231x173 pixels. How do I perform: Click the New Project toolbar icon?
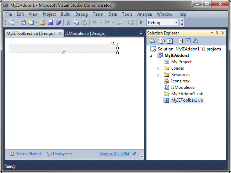click(11, 22)
